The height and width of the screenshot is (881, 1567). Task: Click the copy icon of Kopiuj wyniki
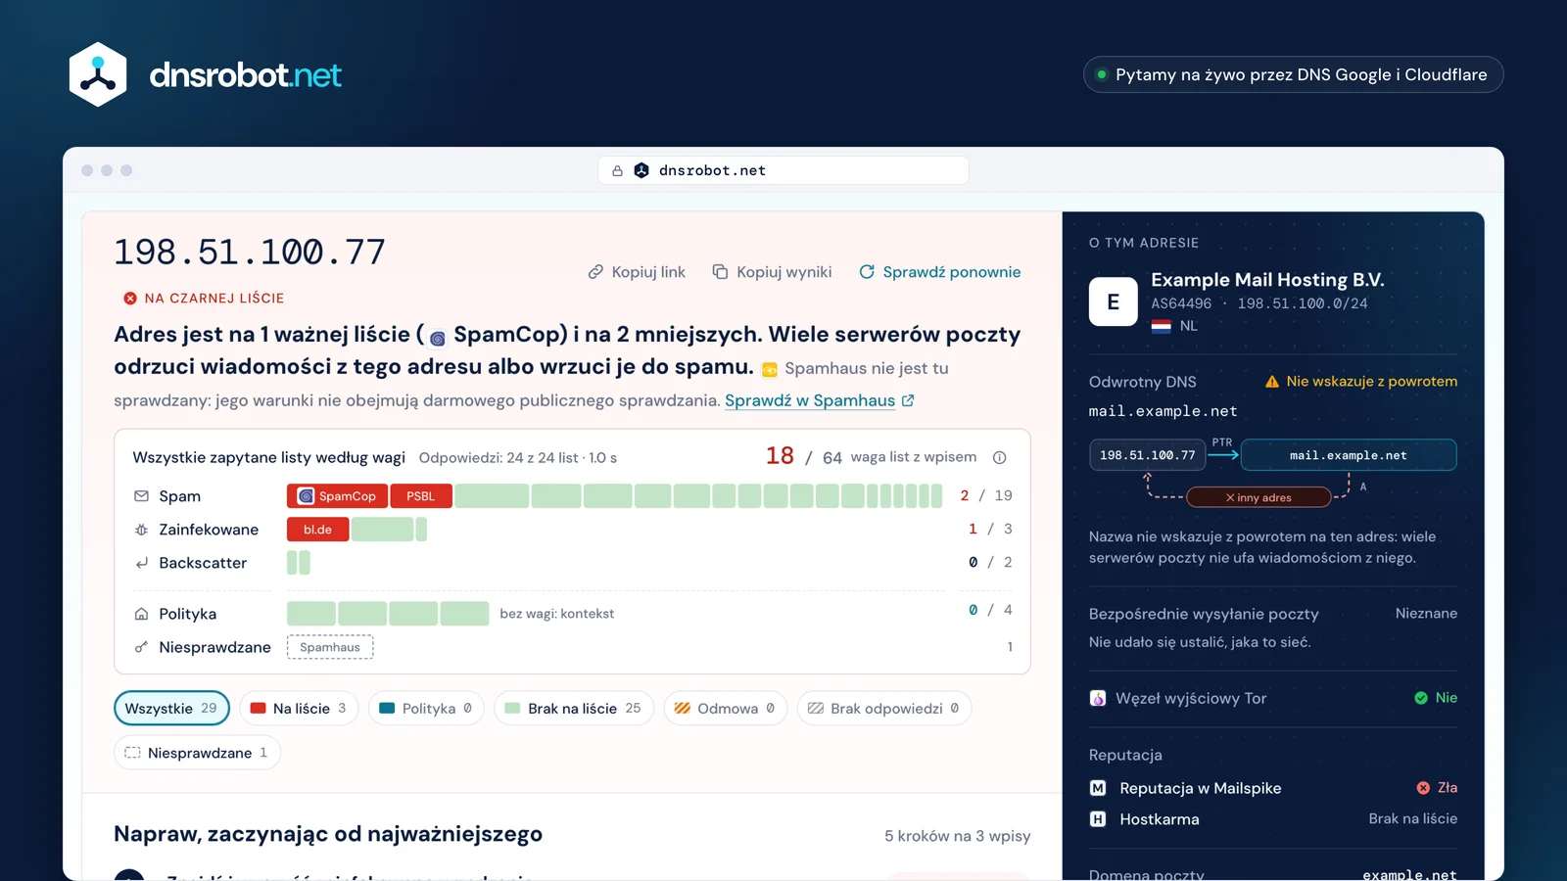point(720,272)
